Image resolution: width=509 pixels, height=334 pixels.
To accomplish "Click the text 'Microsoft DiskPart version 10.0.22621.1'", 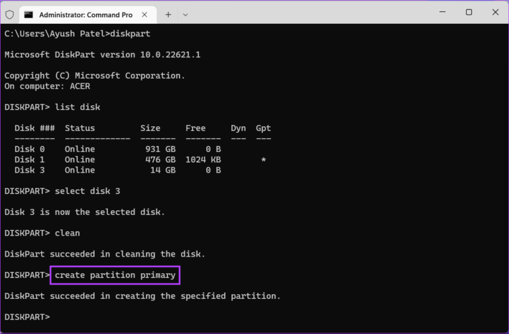I will (102, 54).
